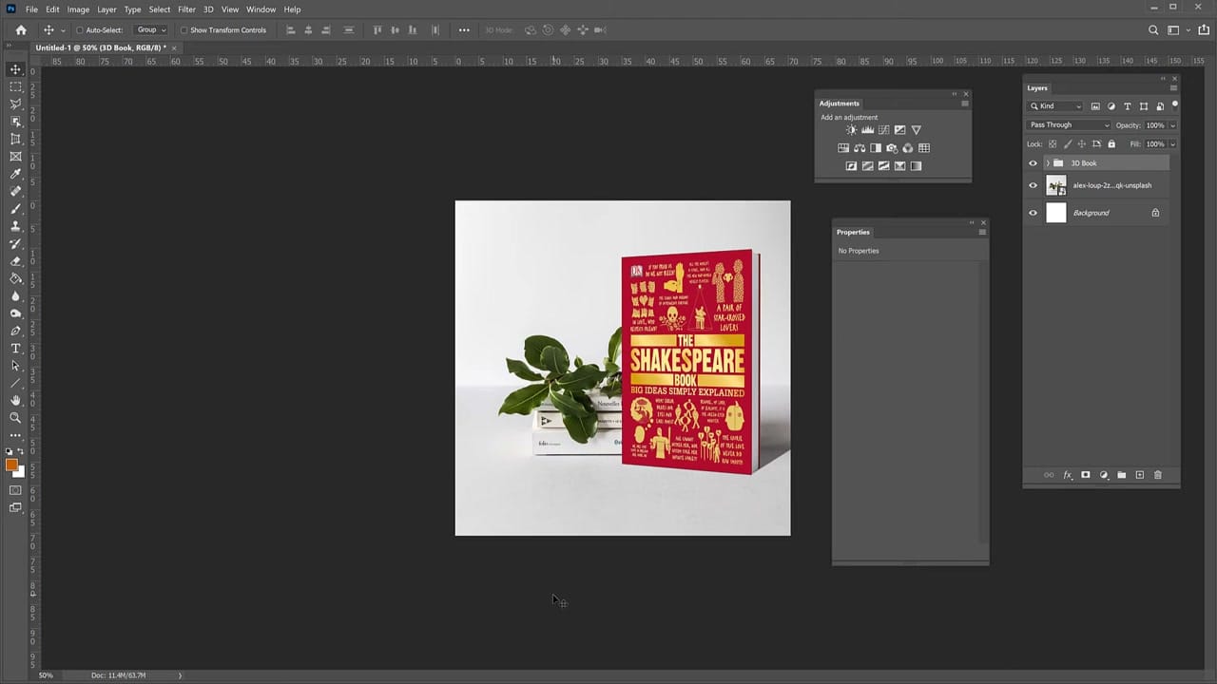Select the Move tool
1217x684 pixels.
(x=15, y=69)
